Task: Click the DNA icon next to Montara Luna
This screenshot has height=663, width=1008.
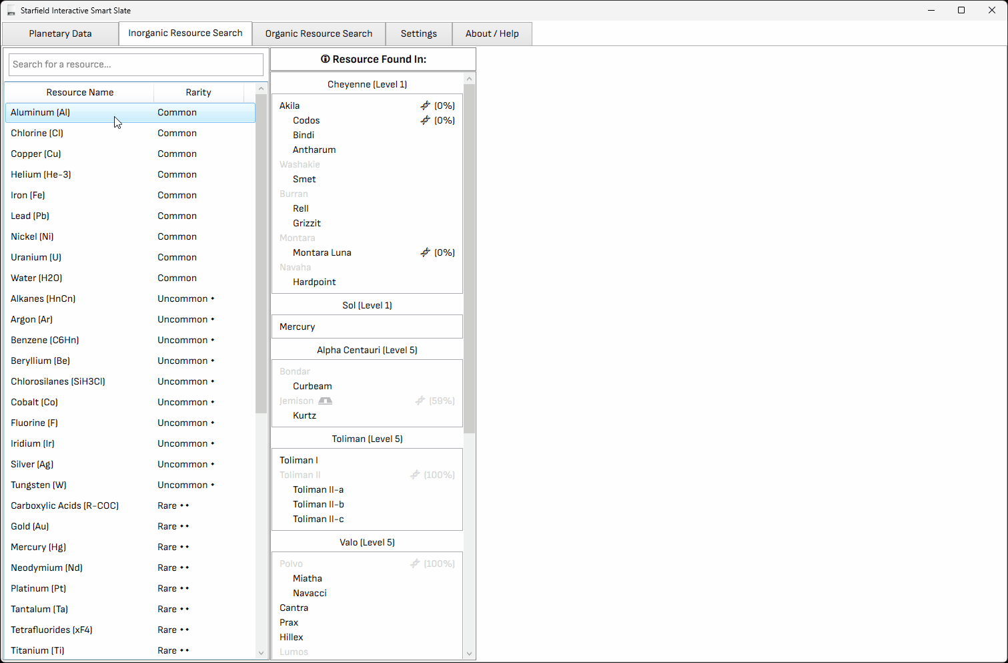Action: (x=425, y=252)
